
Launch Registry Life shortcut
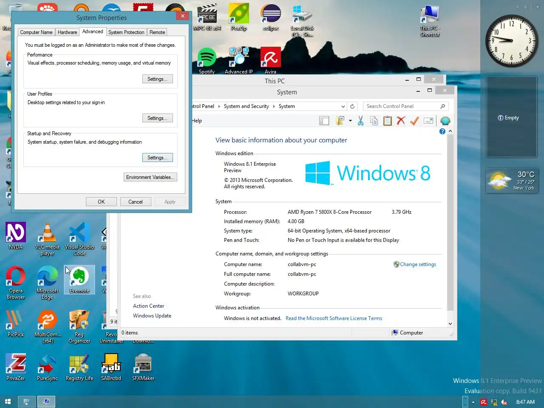point(79,367)
